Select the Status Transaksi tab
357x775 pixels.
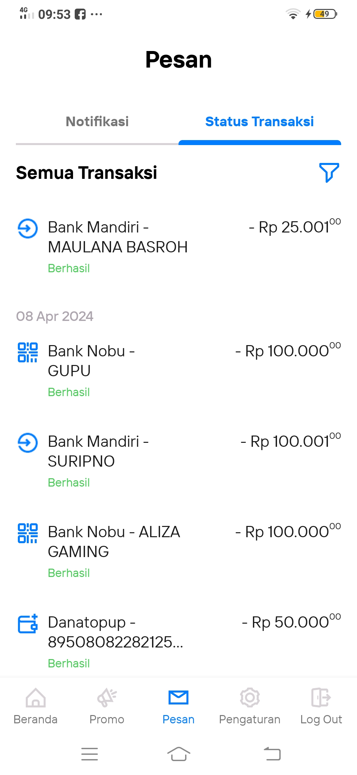pyautogui.click(x=259, y=122)
